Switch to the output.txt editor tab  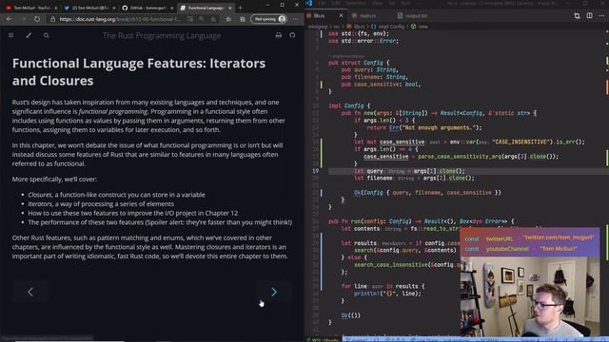pyautogui.click(x=412, y=16)
